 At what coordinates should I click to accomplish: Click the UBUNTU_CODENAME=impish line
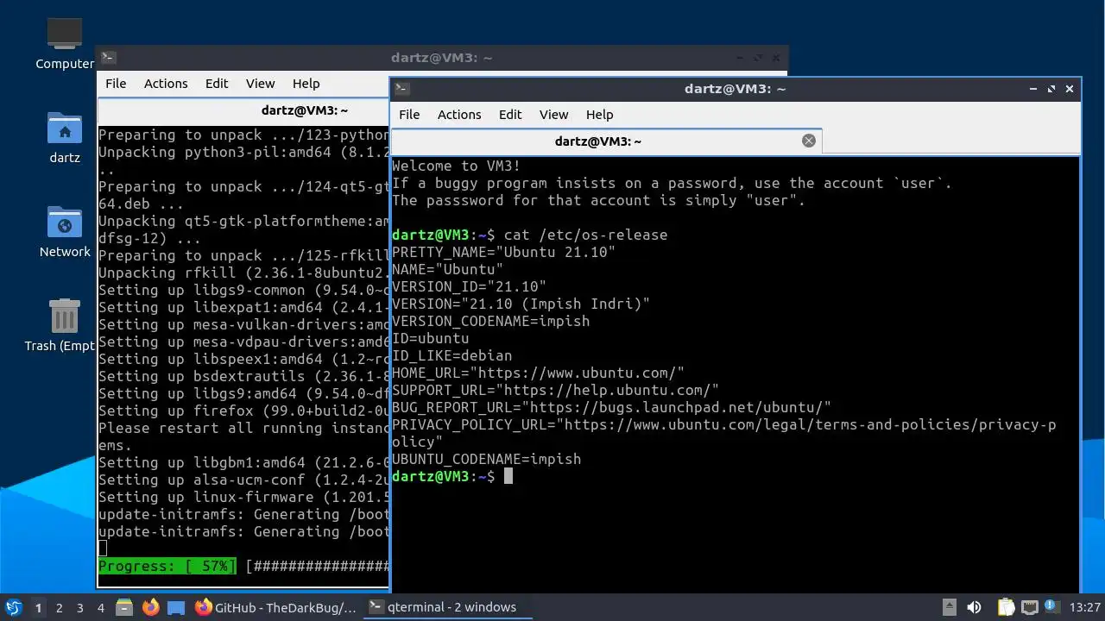[486, 459]
